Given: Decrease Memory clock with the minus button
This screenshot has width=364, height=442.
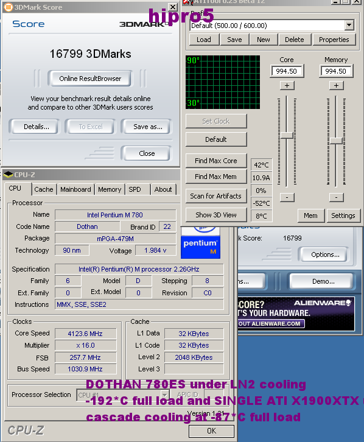Looking at the screenshot, I should pyautogui.click(x=337, y=197).
